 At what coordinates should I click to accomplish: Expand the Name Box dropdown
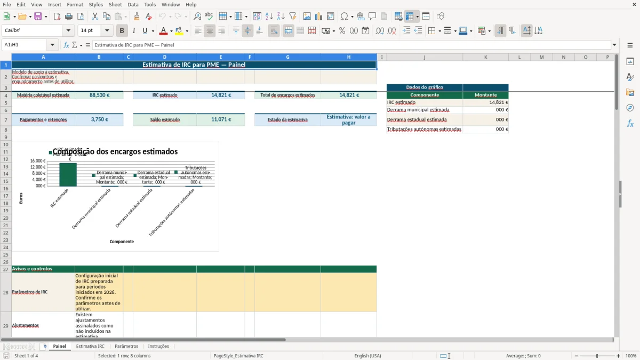click(52, 45)
